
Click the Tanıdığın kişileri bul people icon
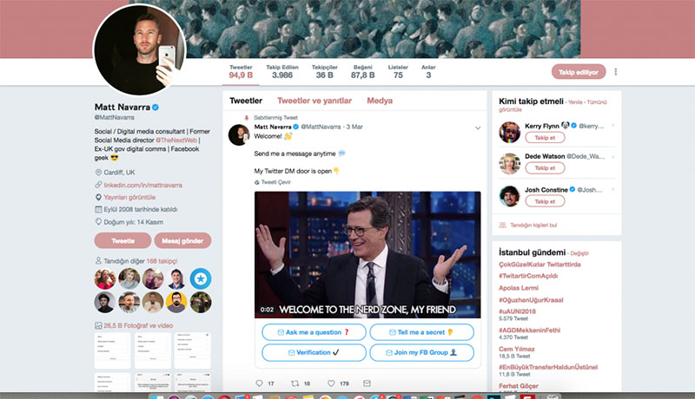point(503,226)
